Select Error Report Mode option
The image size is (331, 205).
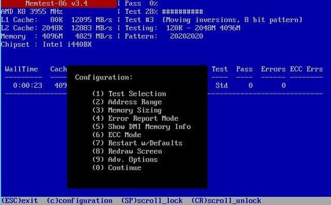(135, 118)
